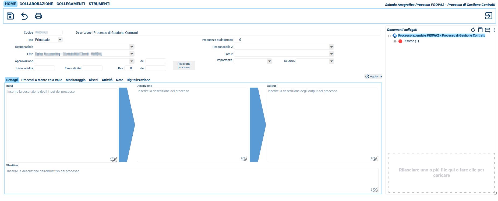Click the clipboard icon in Documenti collegati

480,30
